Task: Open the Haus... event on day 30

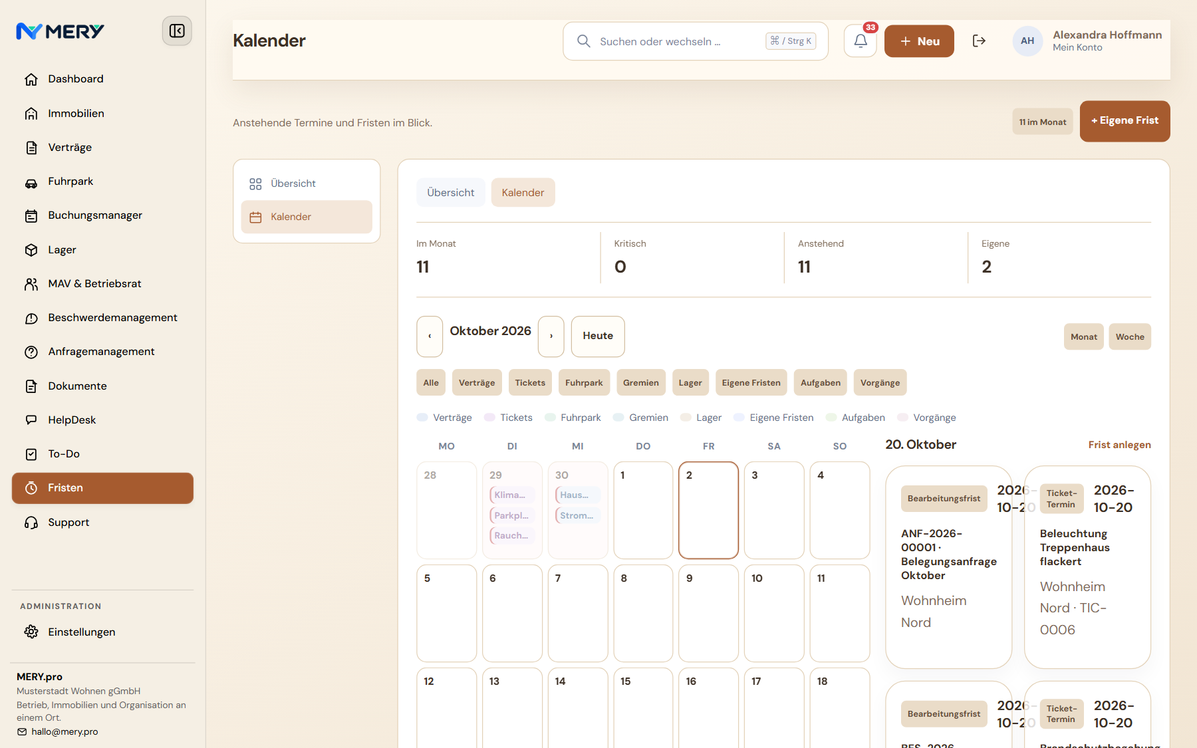Action: tap(578, 495)
